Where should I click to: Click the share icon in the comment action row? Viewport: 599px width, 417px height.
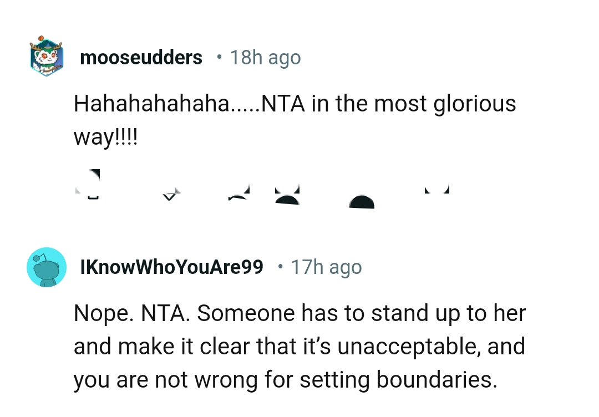point(361,194)
